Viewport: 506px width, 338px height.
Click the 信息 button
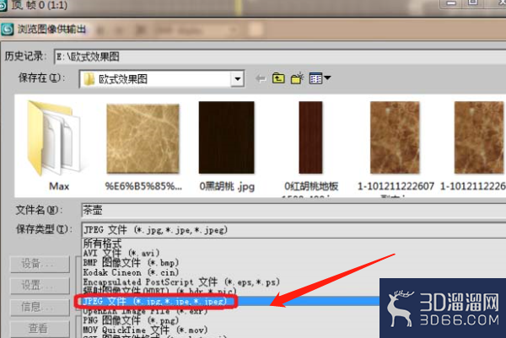tap(40, 308)
